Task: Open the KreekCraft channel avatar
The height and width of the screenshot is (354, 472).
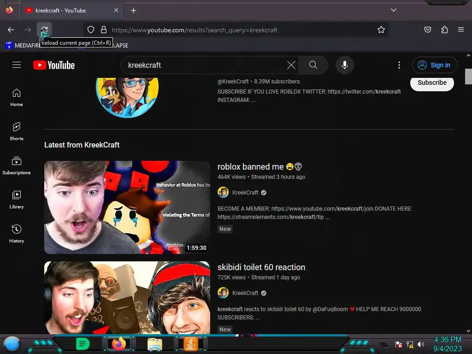Action: (127, 97)
